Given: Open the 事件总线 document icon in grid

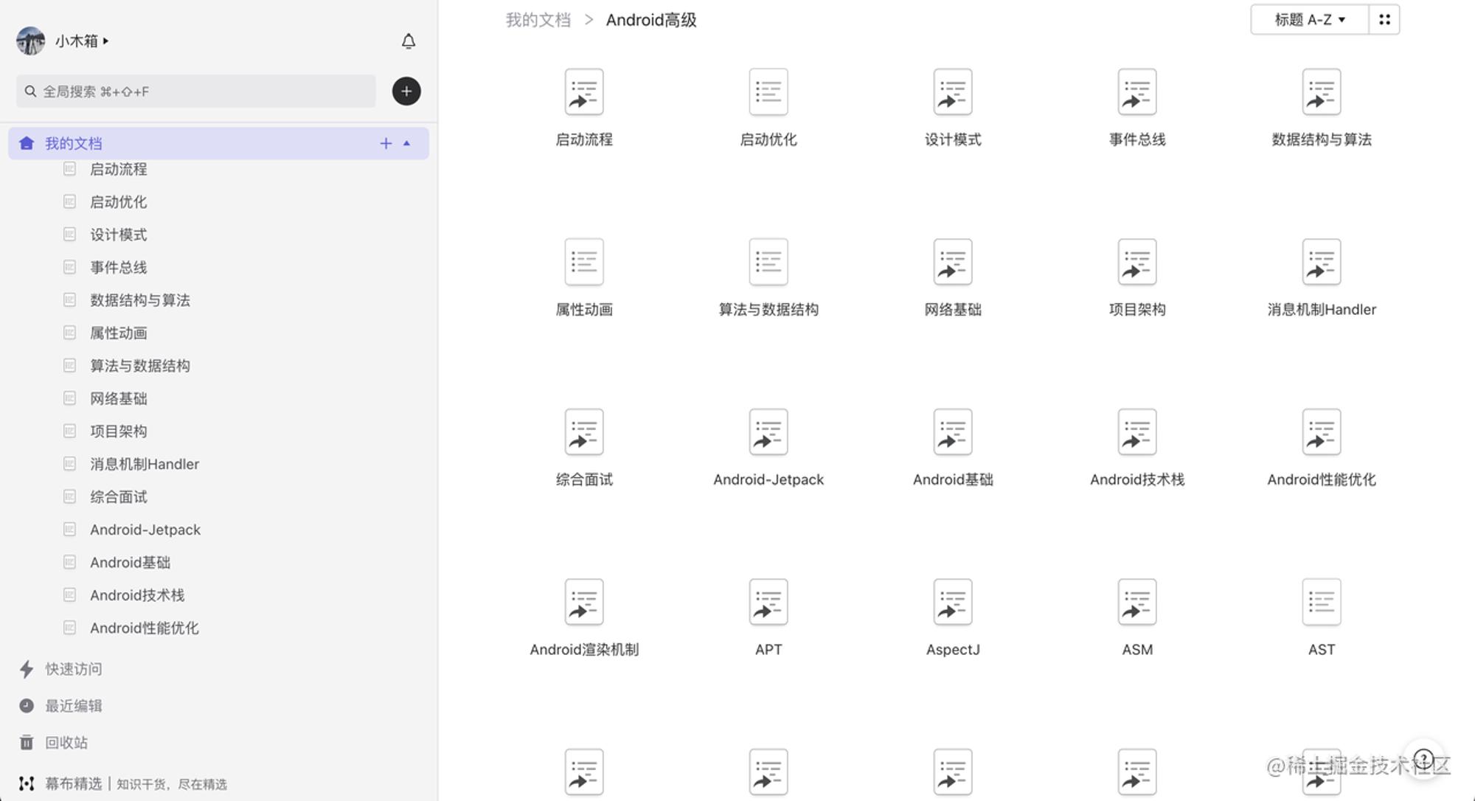Looking at the screenshot, I should 1137,92.
